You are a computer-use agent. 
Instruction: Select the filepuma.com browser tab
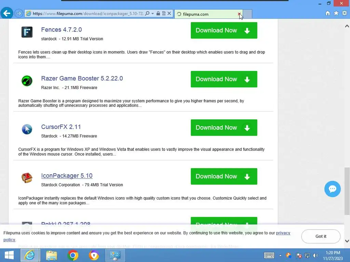[x=209, y=14]
